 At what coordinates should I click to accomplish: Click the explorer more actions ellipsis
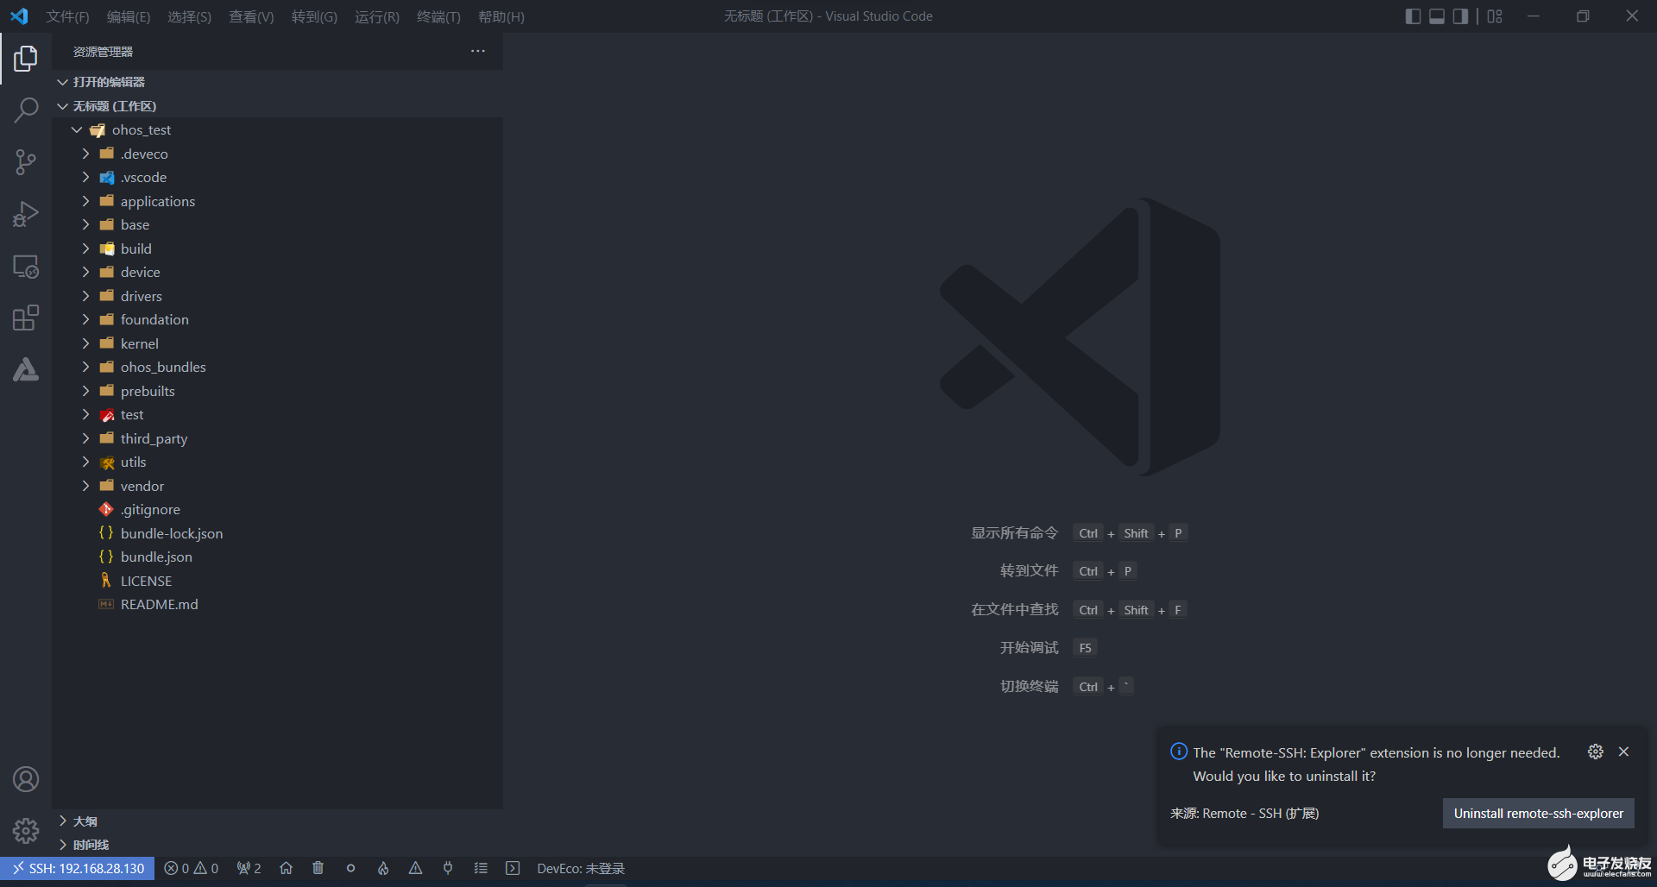click(x=477, y=51)
